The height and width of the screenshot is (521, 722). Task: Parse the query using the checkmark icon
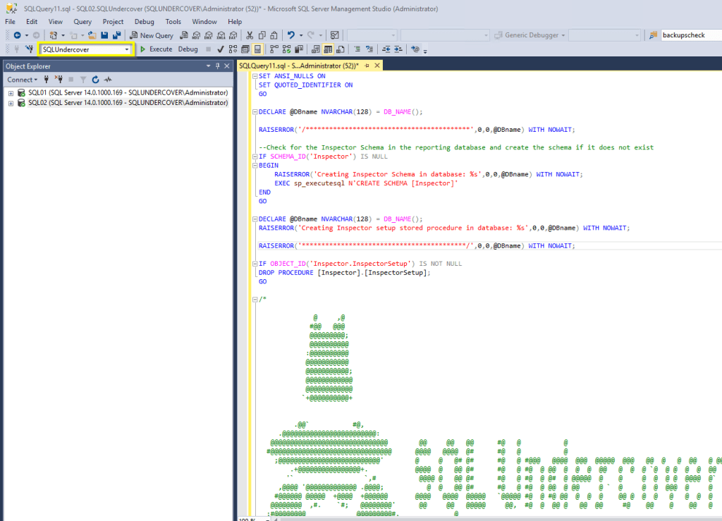pyautogui.click(x=220, y=49)
